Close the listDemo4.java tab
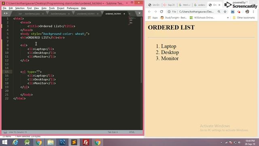Screen dimensions: 259x146 69,14
